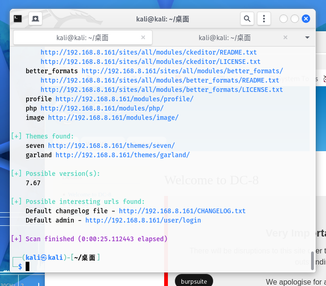Close the second kali@kali tab
Image resolution: width=326 pixels, height=286 pixels.
(285, 37)
